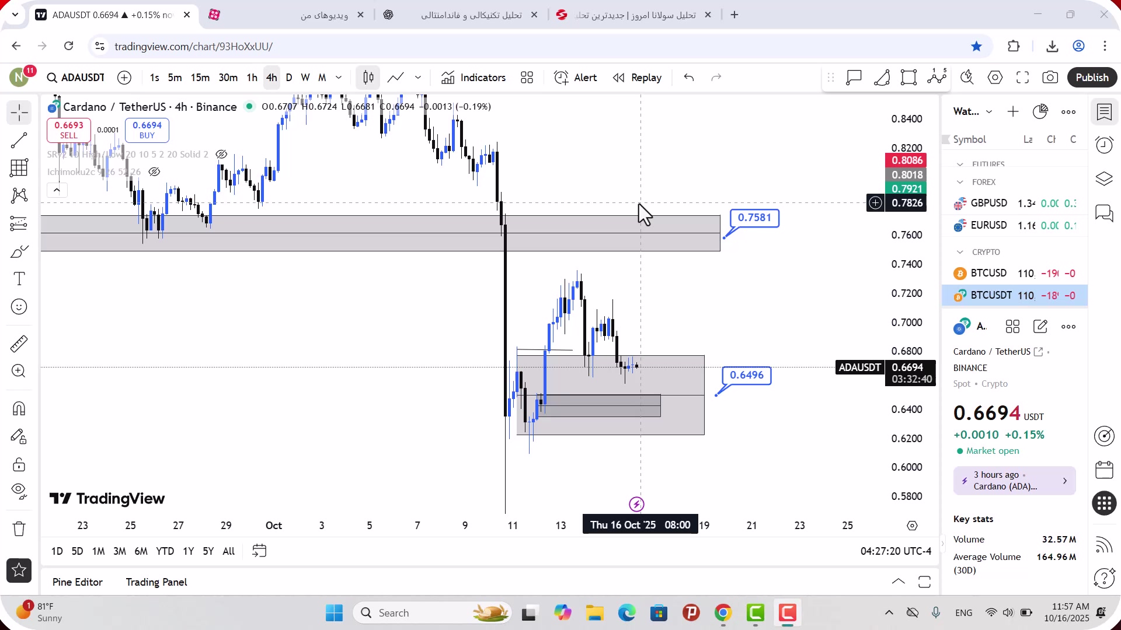The image size is (1121, 630).
Task: Open the Pine Editor tab
Action: pyautogui.click(x=78, y=582)
